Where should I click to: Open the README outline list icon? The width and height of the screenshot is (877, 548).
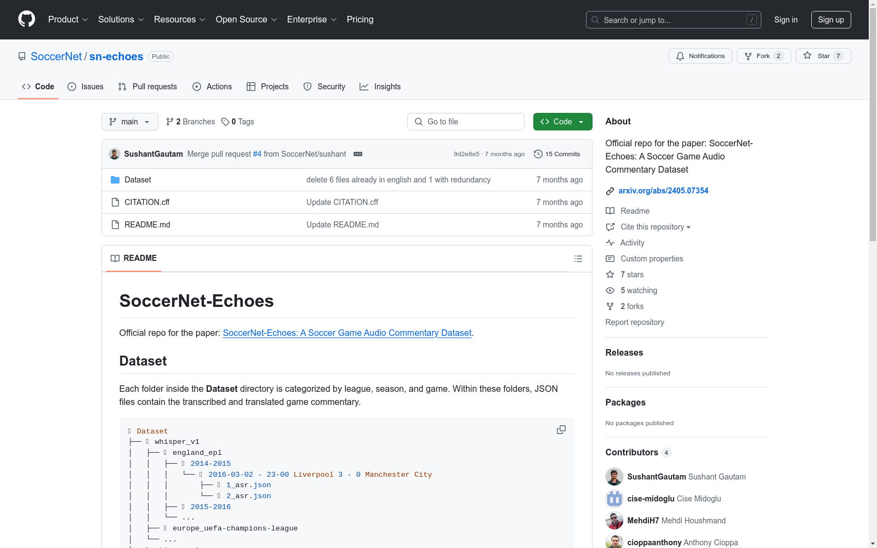pos(578,259)
